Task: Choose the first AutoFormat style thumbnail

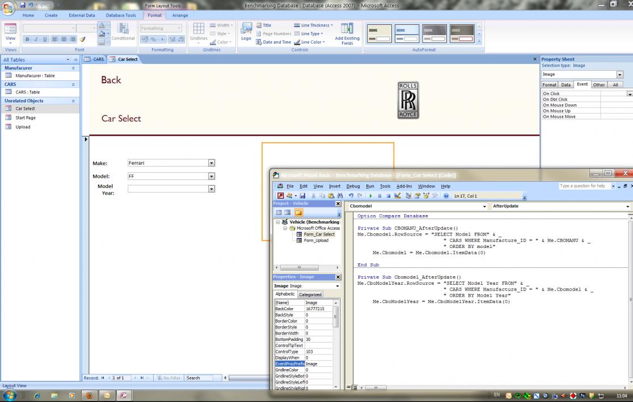Action: (x=379, y=33)
